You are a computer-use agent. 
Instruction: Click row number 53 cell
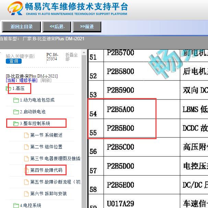pos(96,90)
